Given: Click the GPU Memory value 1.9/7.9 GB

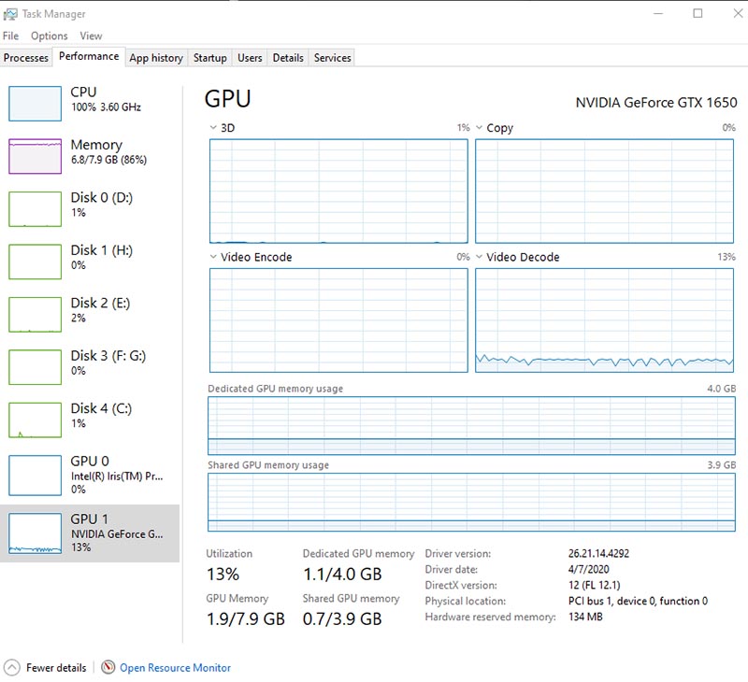Looking at the screenshot, I should point(246,619).
